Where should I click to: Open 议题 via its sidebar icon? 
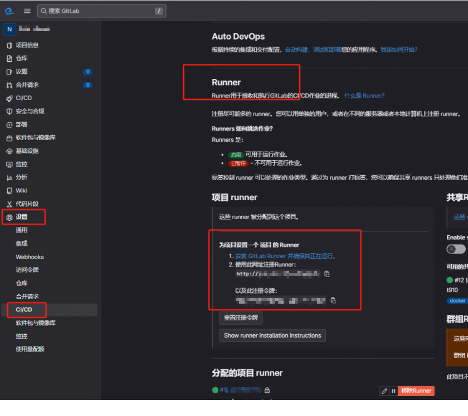point(9,72)
